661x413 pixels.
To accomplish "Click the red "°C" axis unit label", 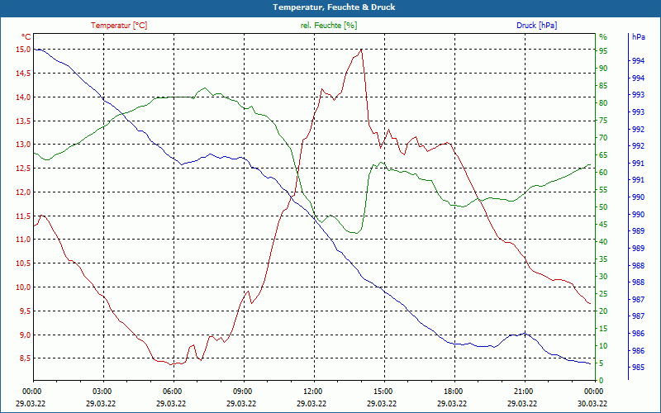I will coord(26,36).
